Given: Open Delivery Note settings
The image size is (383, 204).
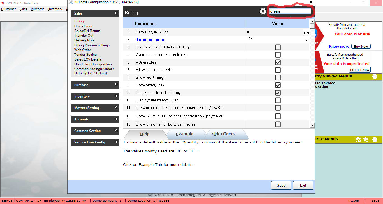Looking at the screenshot, I should coord(84,40).
